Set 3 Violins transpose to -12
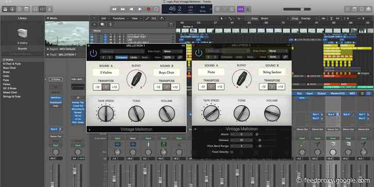Viewport: 374px width, 187px height. point(97,87)
